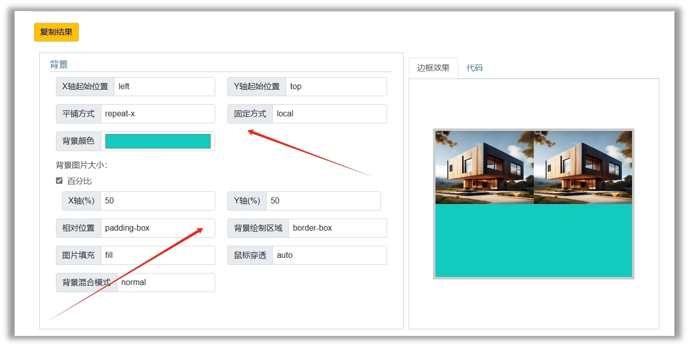Open the 图片填充 dropdown showing fill
Image resolution: width=689 pixels, height=348 pixels.
coord(158,255)
